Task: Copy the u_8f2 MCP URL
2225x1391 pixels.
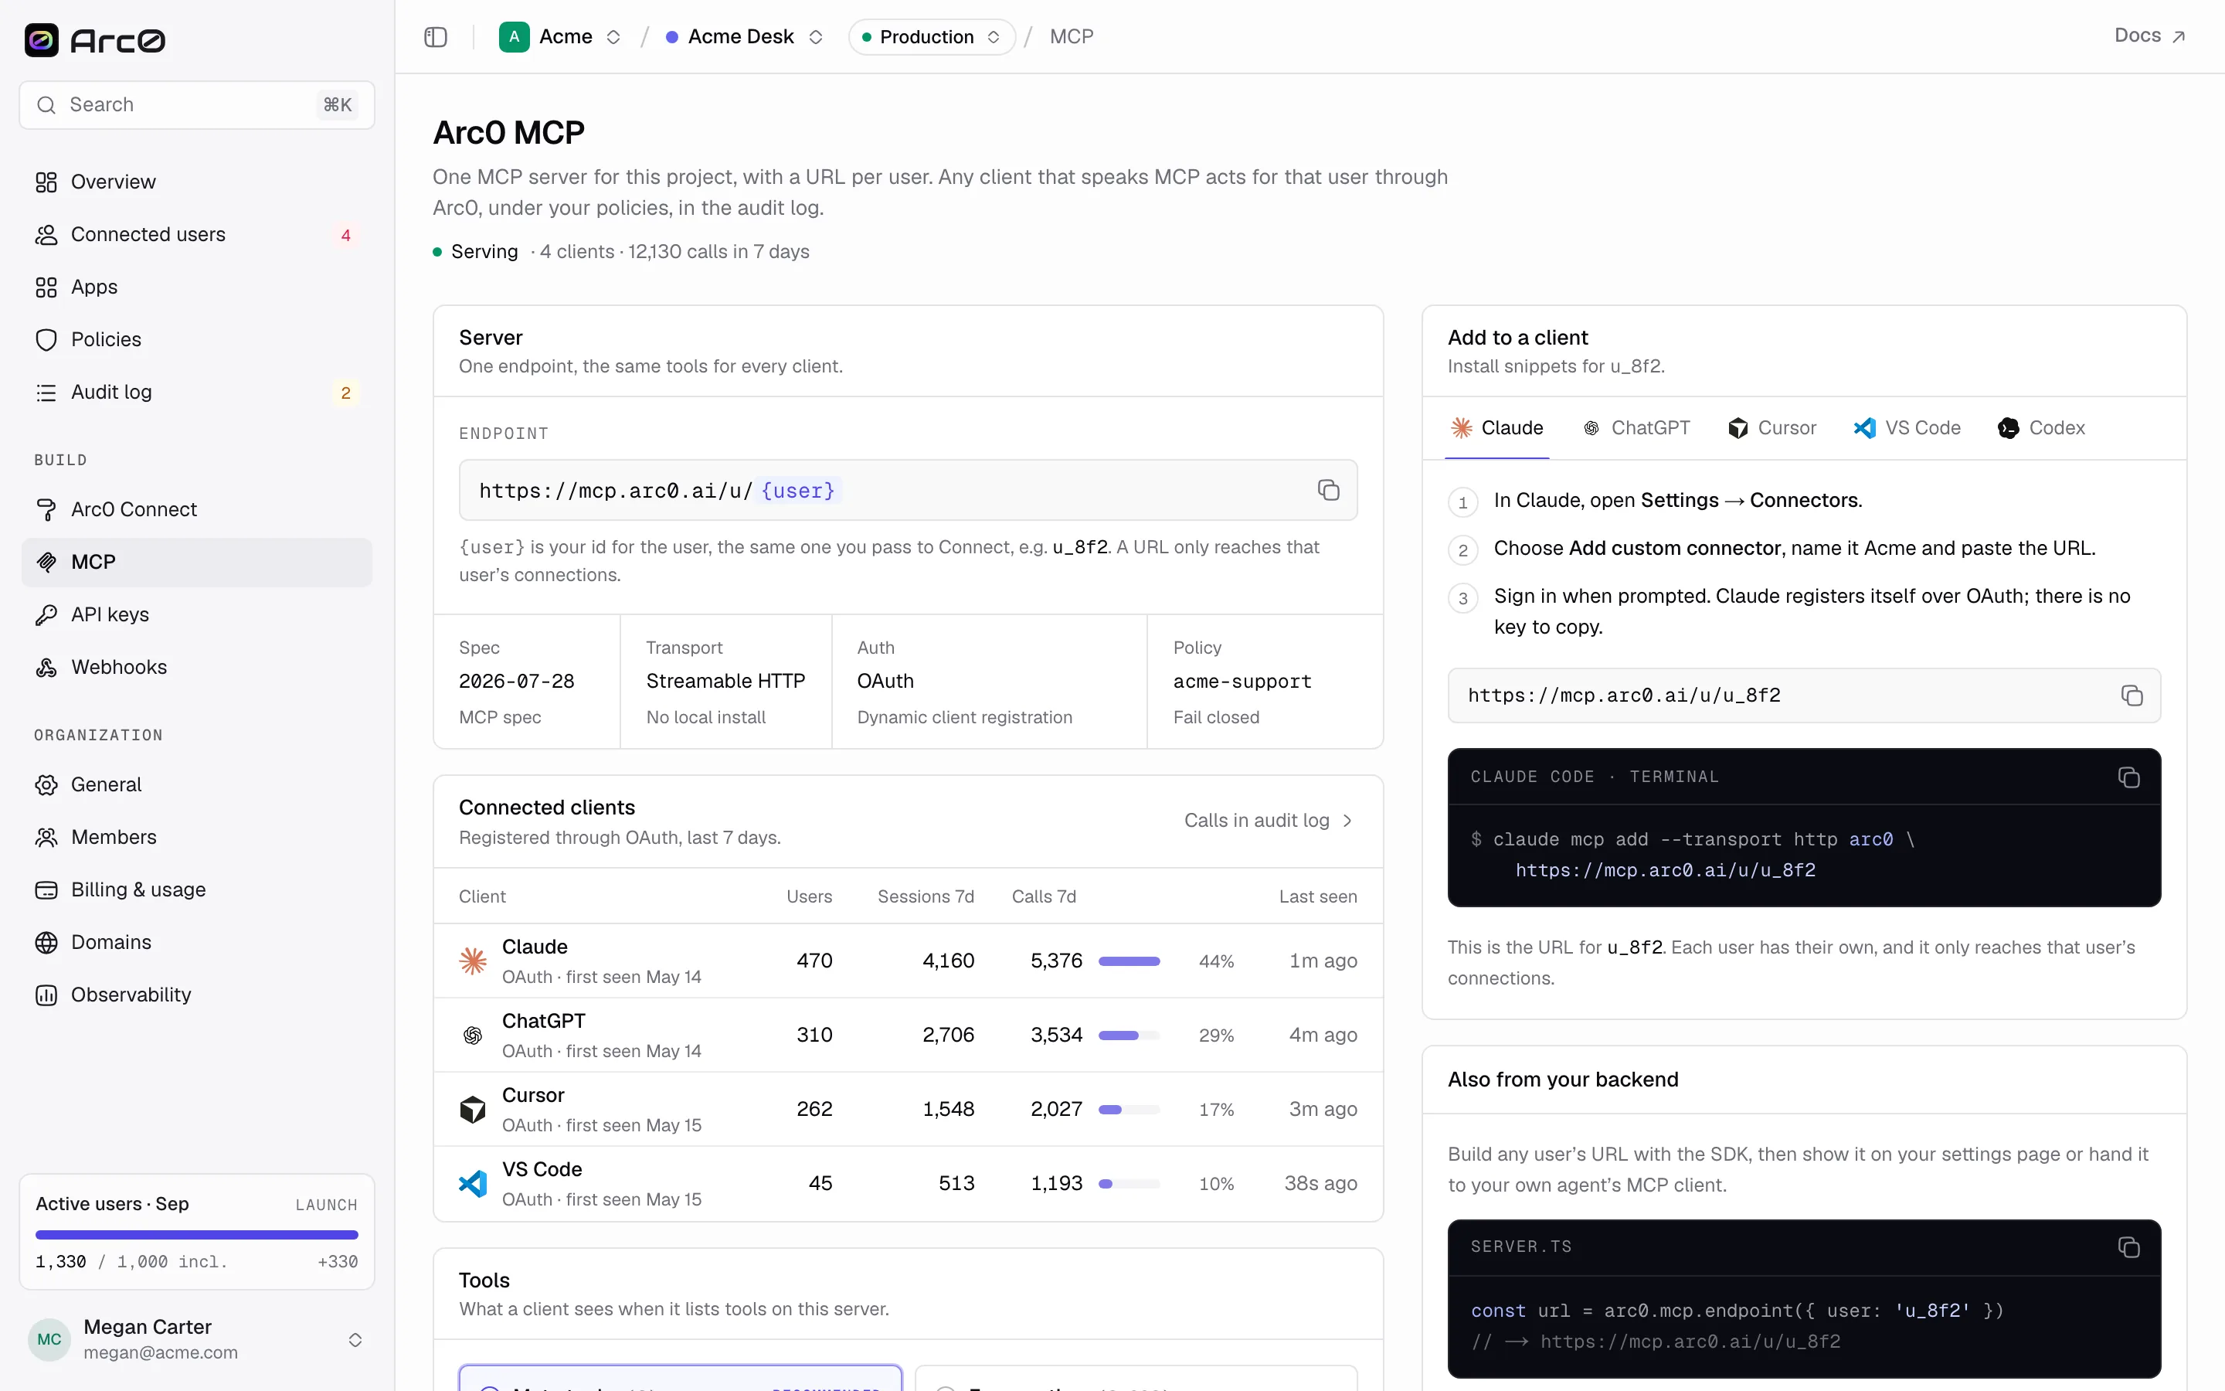Action: [x=2132, y=695]
